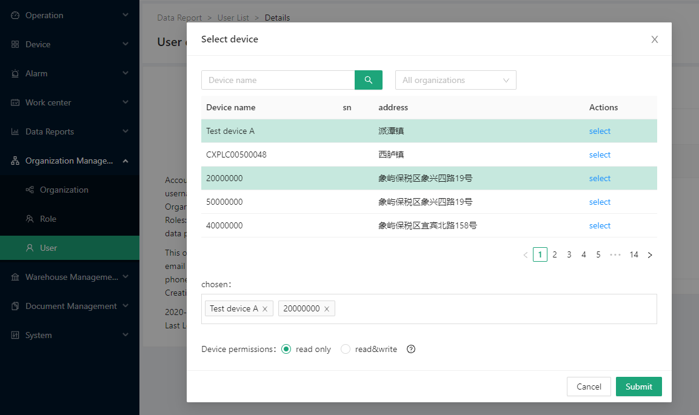
Task: Jump pages with ellipsis button
Action: tap(615, 254)
